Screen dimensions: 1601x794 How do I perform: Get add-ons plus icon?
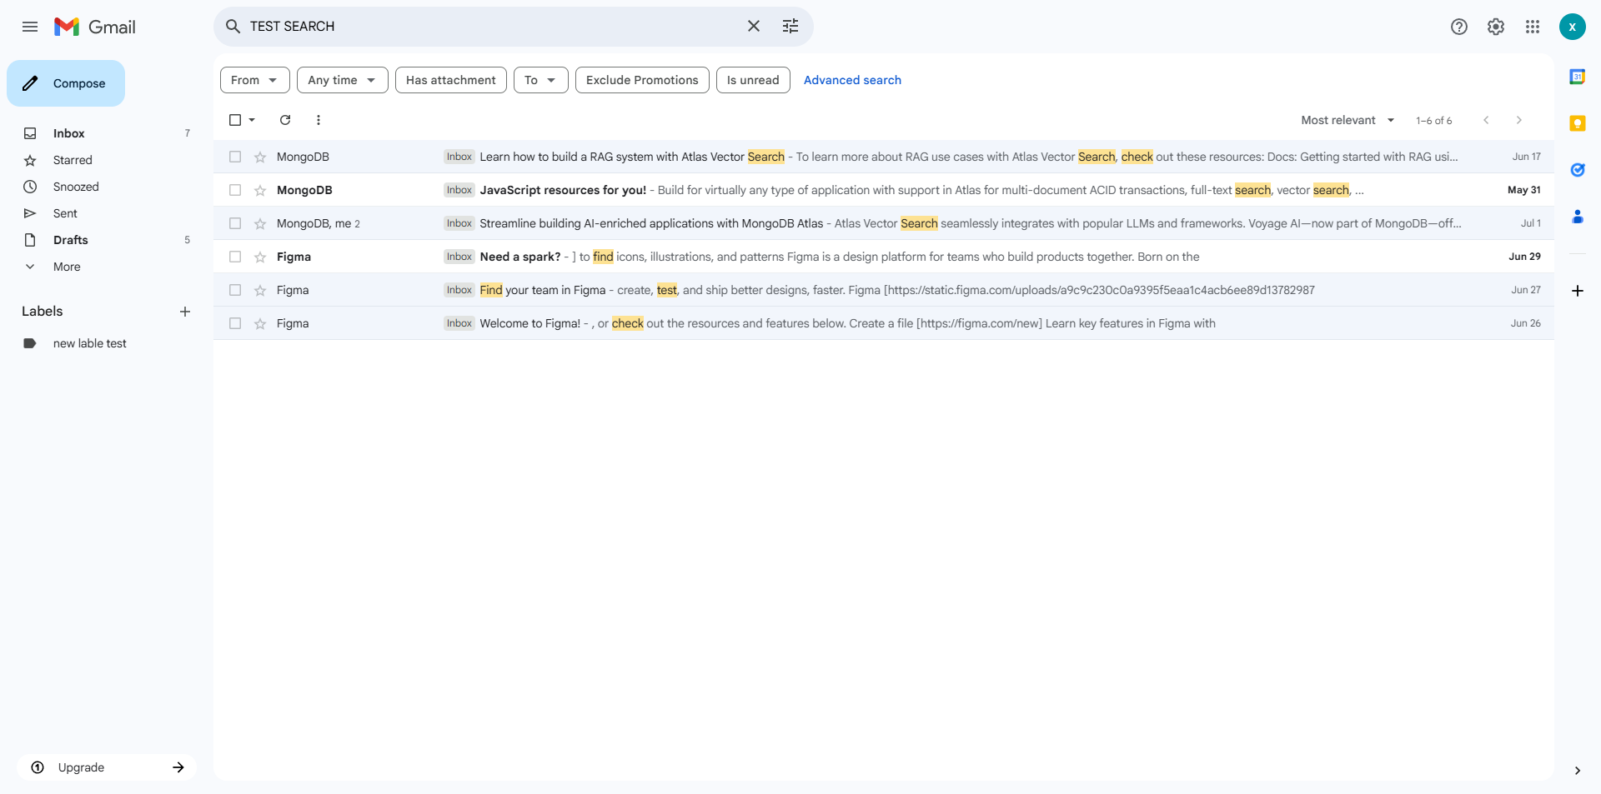(x=1578, y=291)
